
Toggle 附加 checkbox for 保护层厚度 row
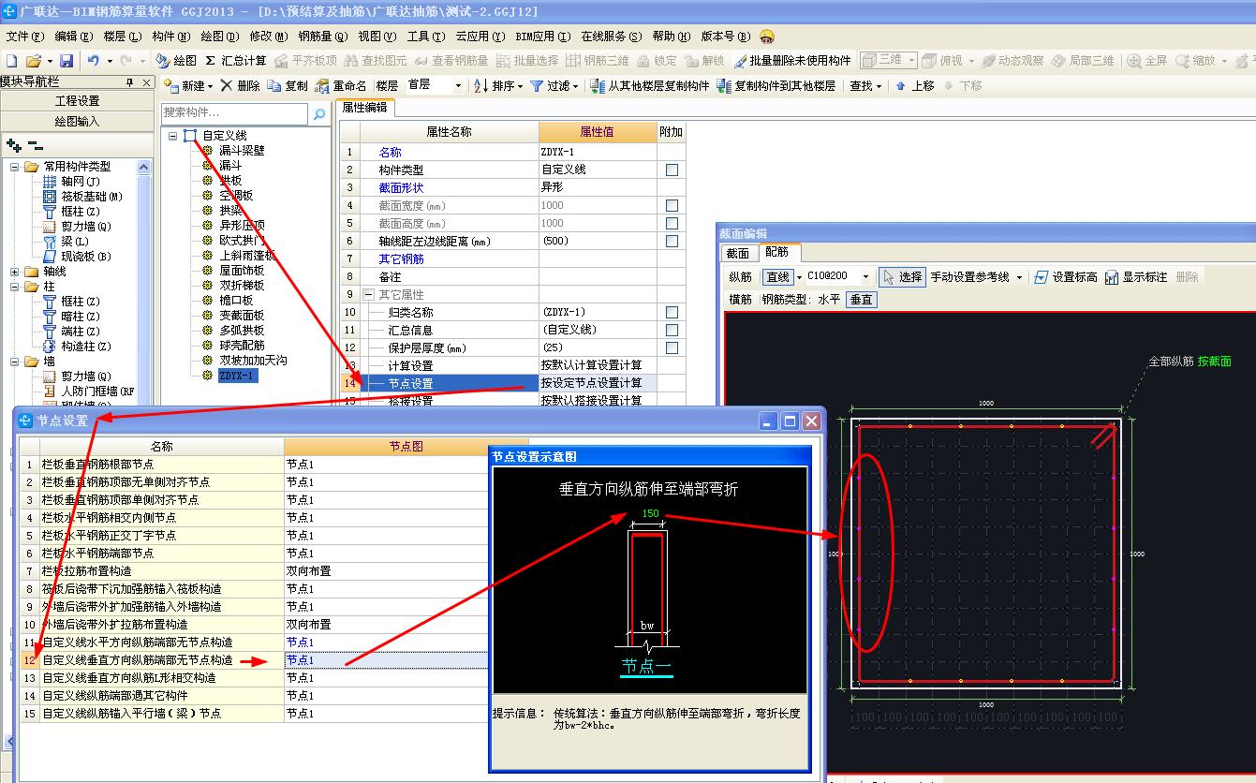coord(672,348)
